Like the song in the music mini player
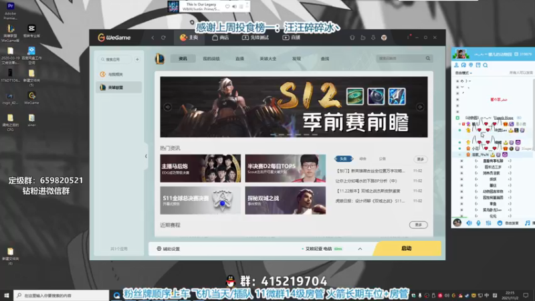The image size is (535, 301). pyautogui.click(x=227, y=6)
